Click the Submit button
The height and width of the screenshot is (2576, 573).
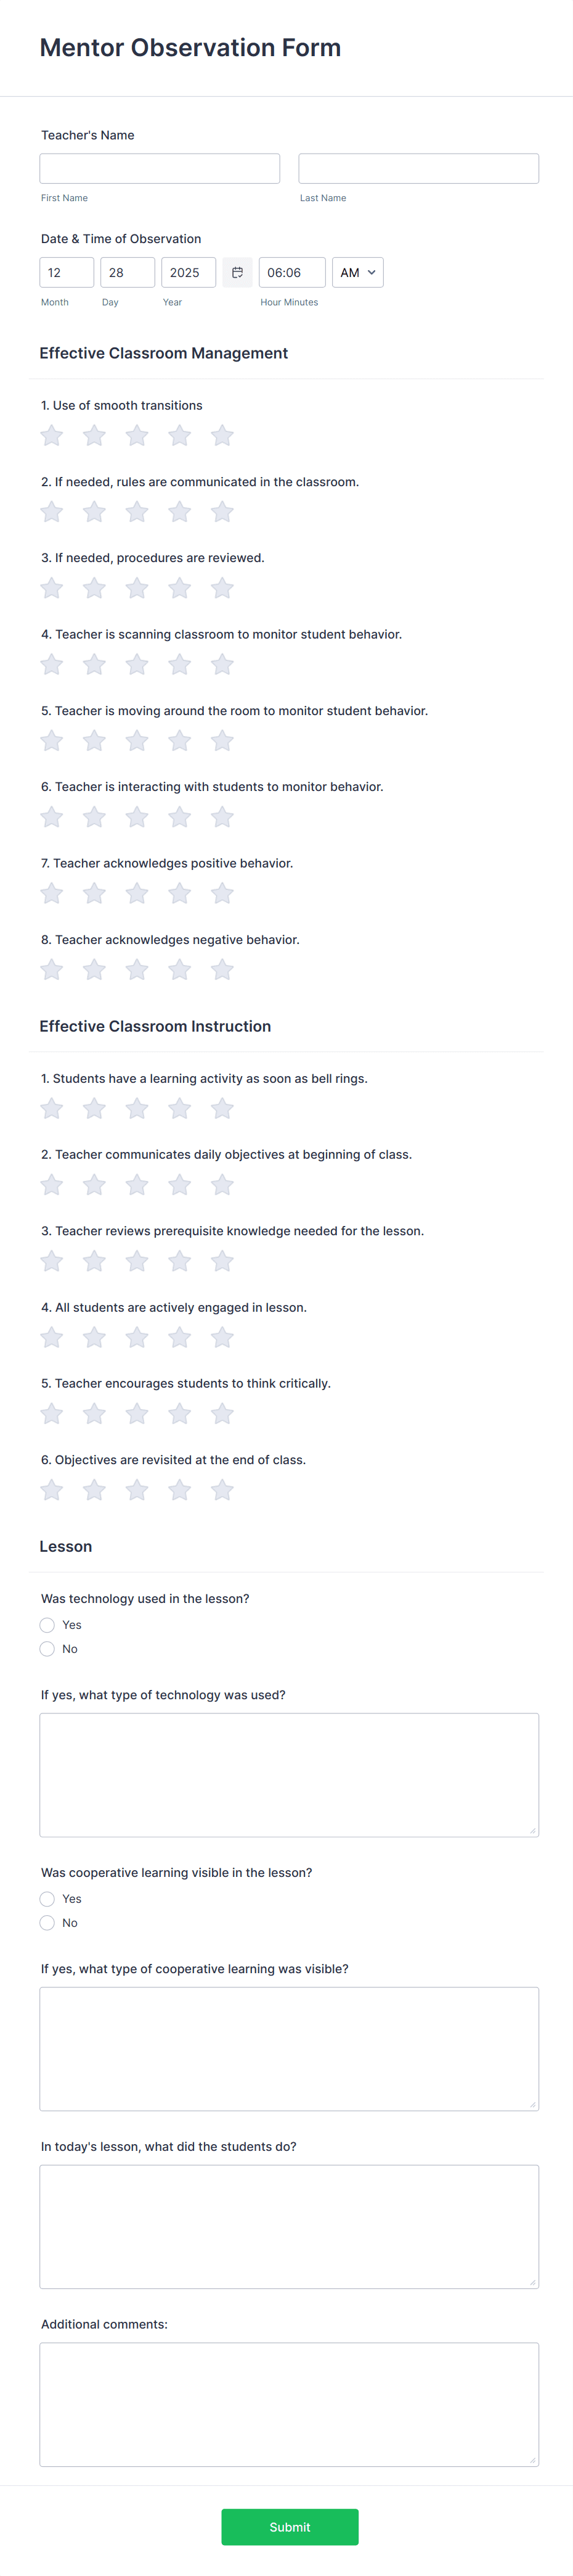coord(288,2526)
